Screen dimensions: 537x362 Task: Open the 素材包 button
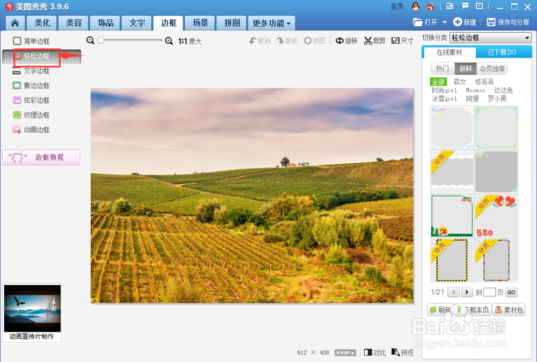(509, 309)
